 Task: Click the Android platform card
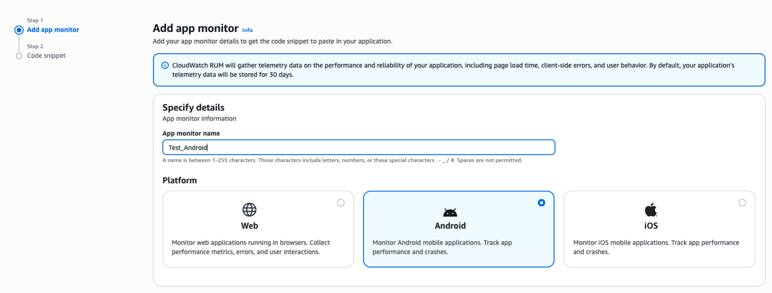pyautogui.click(x=458, y=229)
